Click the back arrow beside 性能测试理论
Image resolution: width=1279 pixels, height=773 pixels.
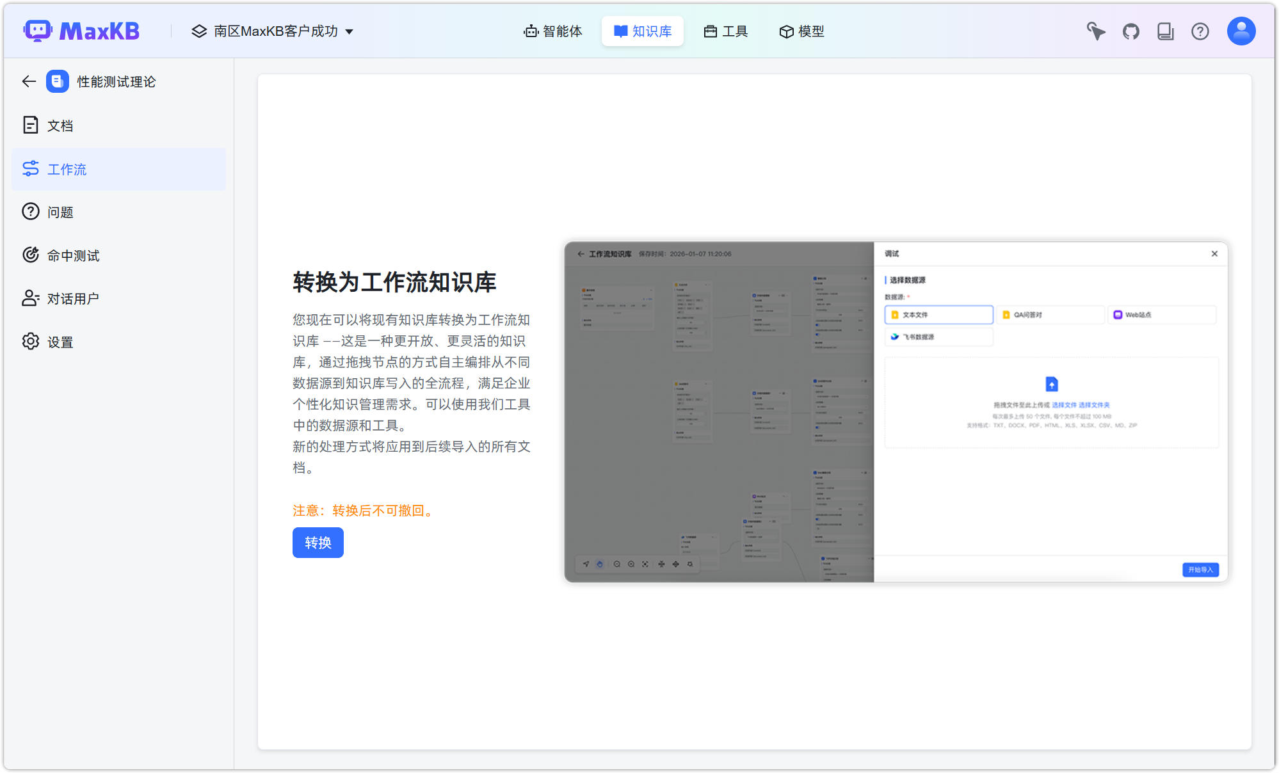pyautogui.click(x=28, y=81)
